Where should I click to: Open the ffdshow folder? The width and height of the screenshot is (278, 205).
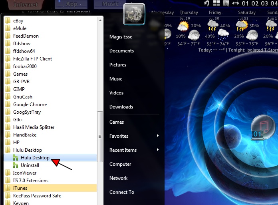pyautogui.click(x=50, y=44)
